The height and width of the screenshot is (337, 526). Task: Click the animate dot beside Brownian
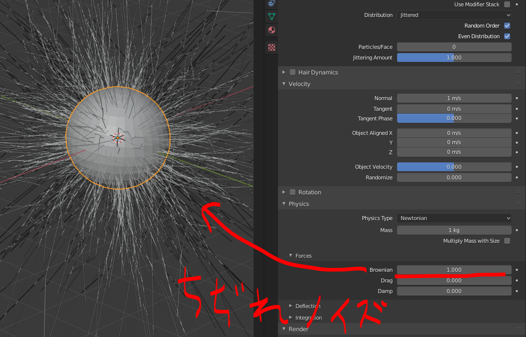point(517,270)
